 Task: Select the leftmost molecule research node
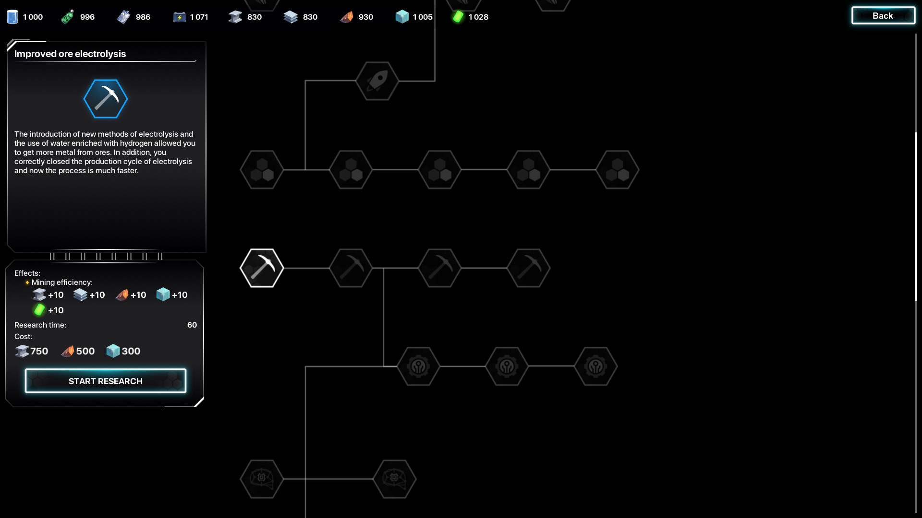point(261,169)
